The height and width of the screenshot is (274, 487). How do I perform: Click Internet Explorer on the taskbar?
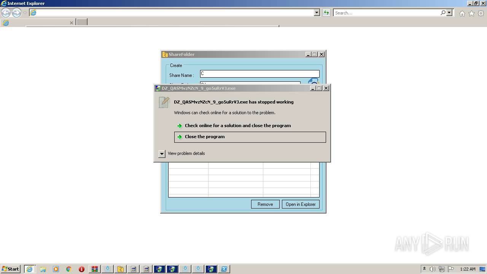click(x=29, y=269)
